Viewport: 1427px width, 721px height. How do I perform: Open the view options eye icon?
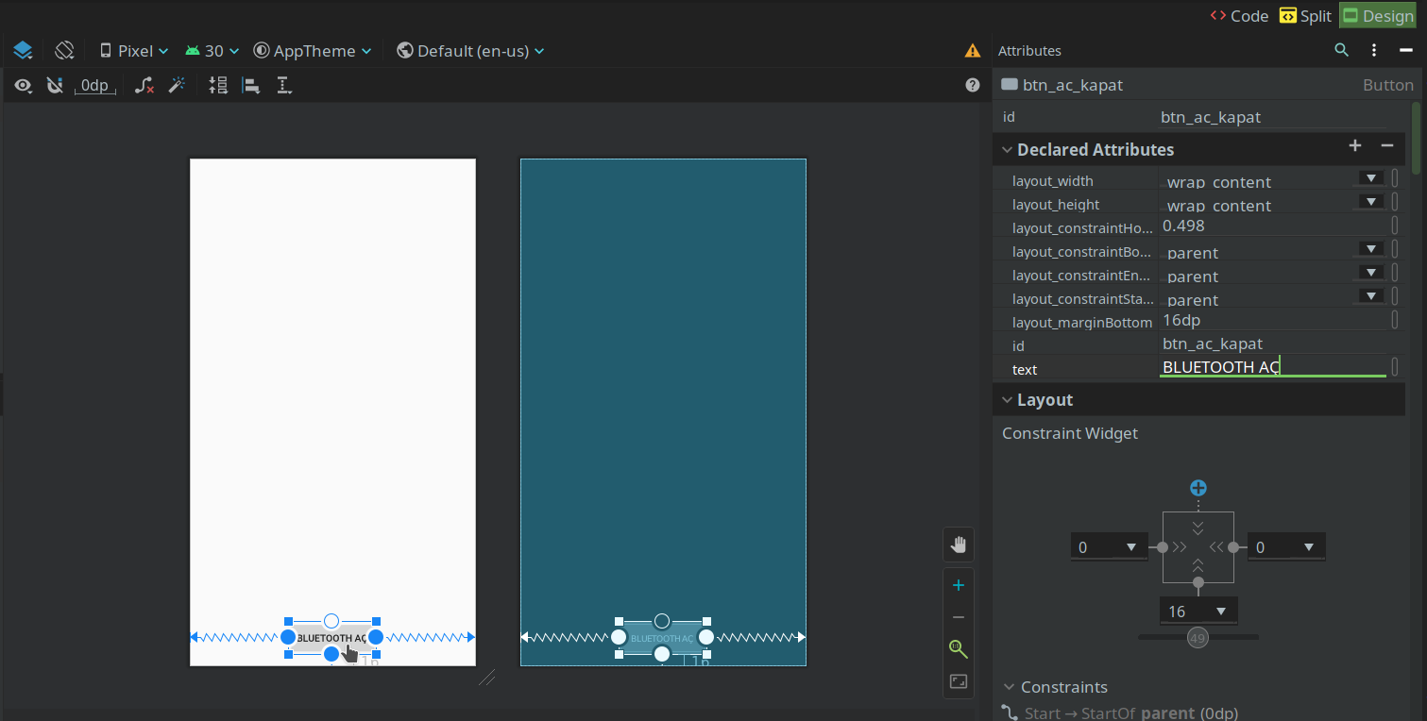tap(24, 86)
